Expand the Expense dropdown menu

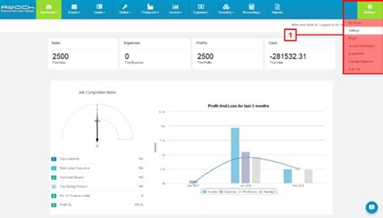click(201, 9)
